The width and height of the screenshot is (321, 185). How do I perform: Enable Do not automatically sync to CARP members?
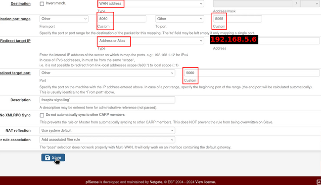(x=42, y=115)
